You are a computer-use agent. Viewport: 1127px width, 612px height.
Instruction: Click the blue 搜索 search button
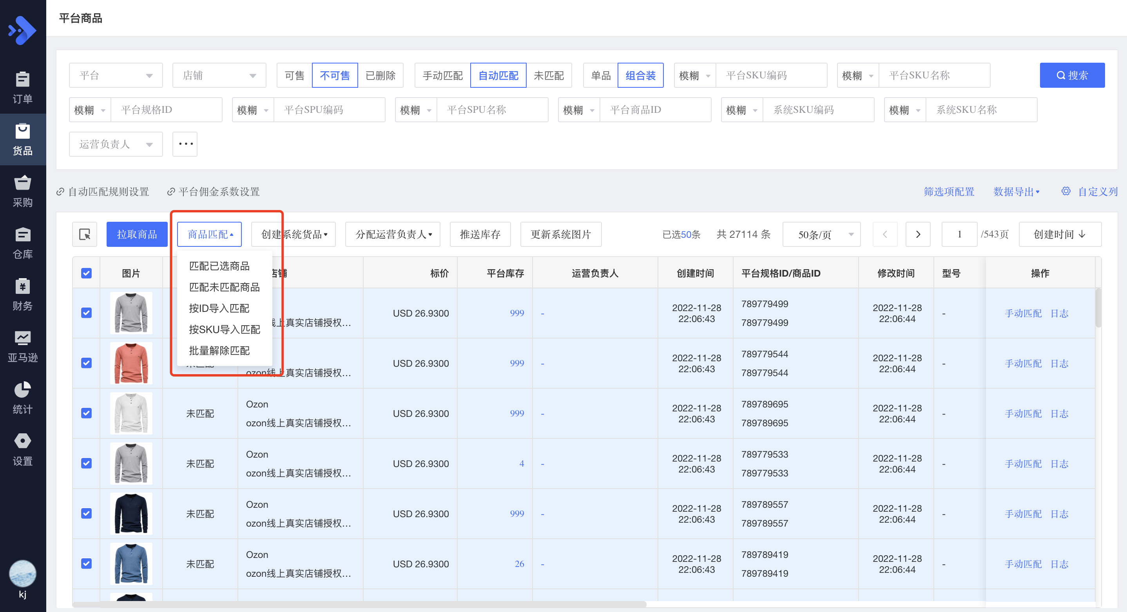coord(1071,75)
